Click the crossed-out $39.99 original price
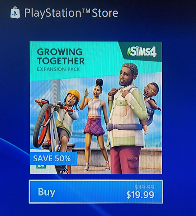Screen dimensions: 196x216 [144, 187]
